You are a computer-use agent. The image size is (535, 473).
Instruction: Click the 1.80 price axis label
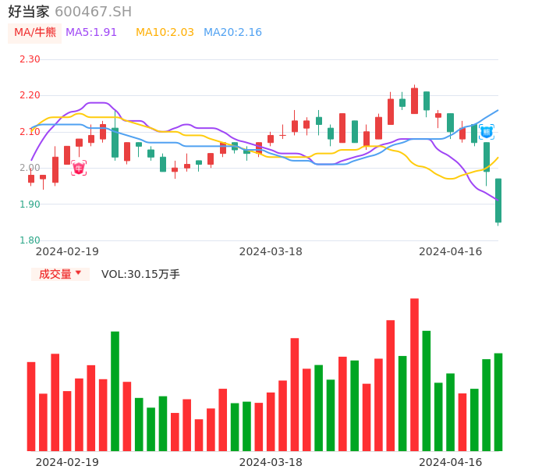click(30, 240)
